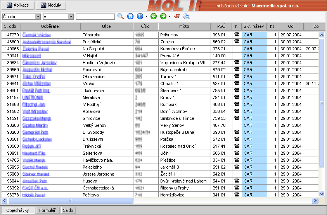Click the vertical scrollbar down arrow
The height and width of the screenshot is (215, 327).
322,194
